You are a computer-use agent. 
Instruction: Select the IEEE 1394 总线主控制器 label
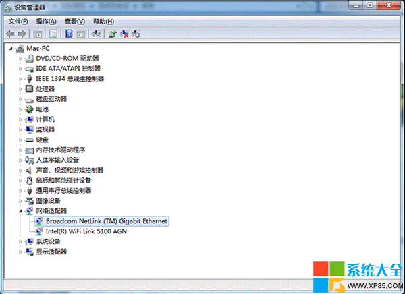click(x=70, y=79)
